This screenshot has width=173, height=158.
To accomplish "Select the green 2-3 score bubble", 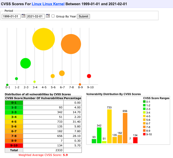I will (26, 63).
